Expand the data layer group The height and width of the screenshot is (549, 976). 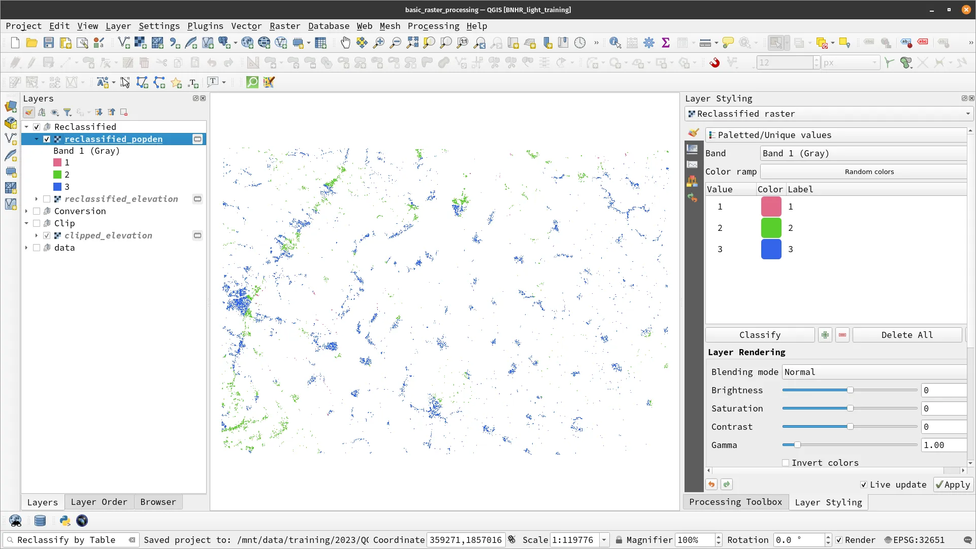[x=25, y=248]
